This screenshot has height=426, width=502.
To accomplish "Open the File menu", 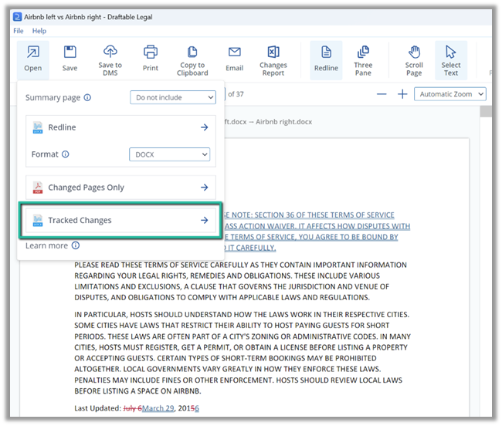I will pyautogui.click(x=19, y=31).
